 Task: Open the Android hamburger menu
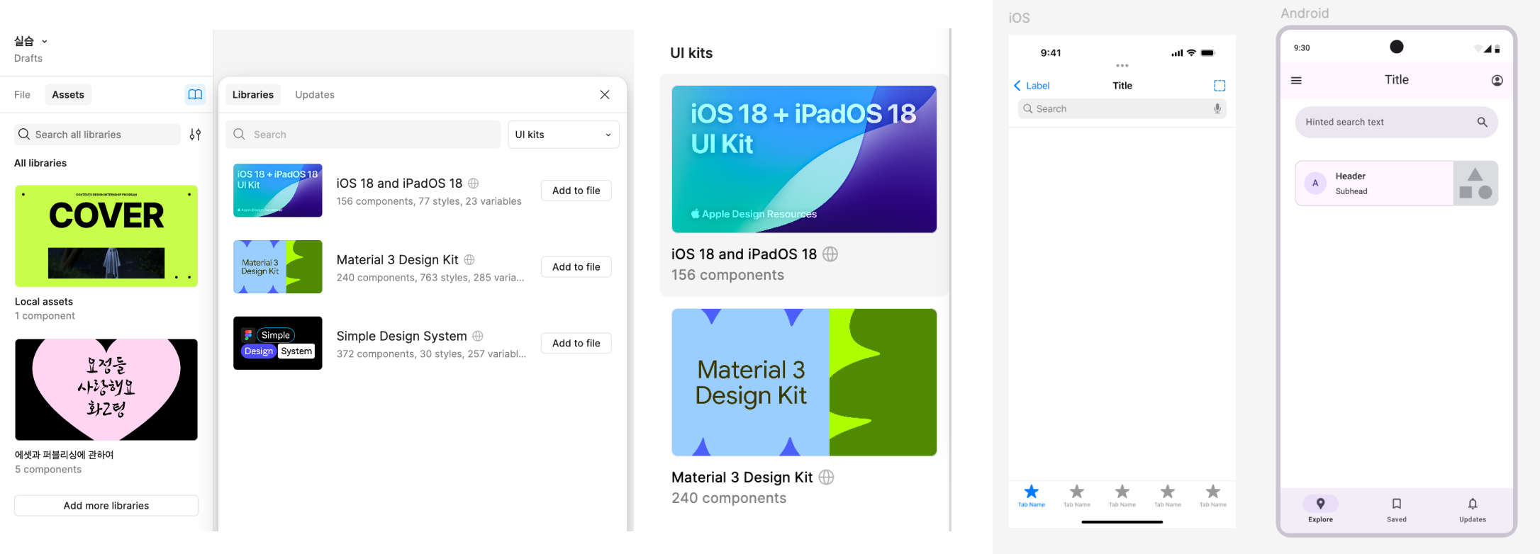point(1296,80)
